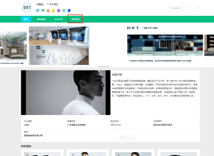
Task: Click the orange medal badge icon
Action: [48, 11]
